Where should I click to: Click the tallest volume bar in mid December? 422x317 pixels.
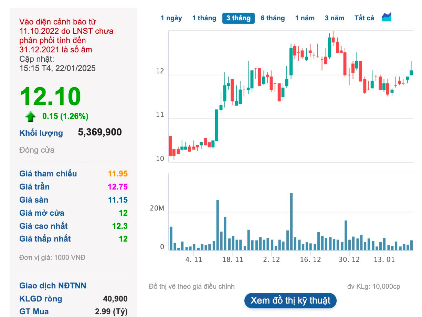[291, 222]
